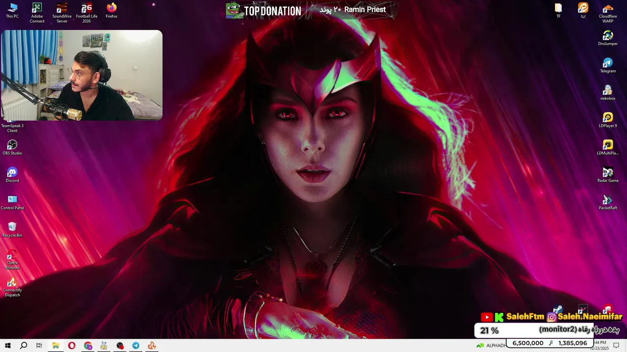Select the Radar Game desktop icon
Image resolution: width=627 pixels, height=352 pixels.
pos(608,175)
